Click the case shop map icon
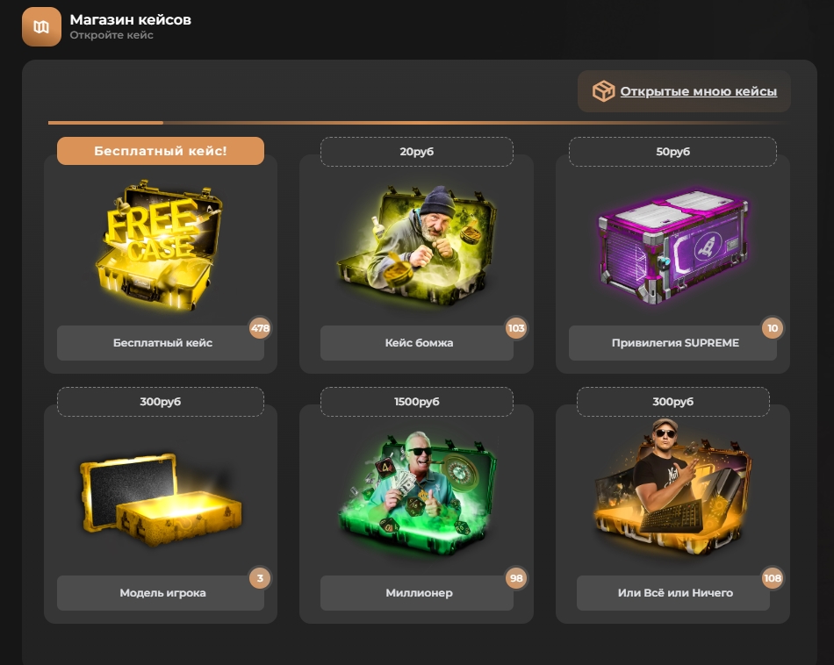The image size is (834, 665). [x=41, y=26]
